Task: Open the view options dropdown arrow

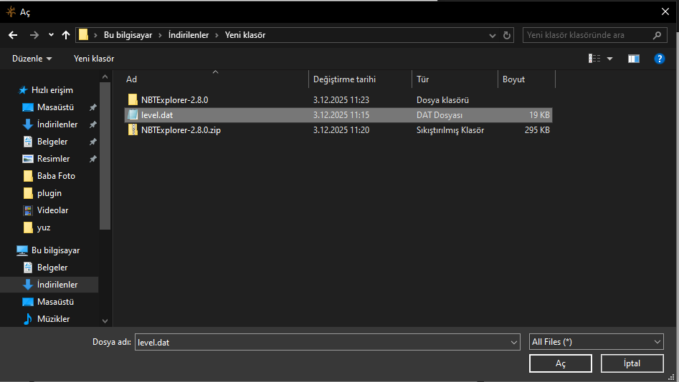Action: (610, 59)
